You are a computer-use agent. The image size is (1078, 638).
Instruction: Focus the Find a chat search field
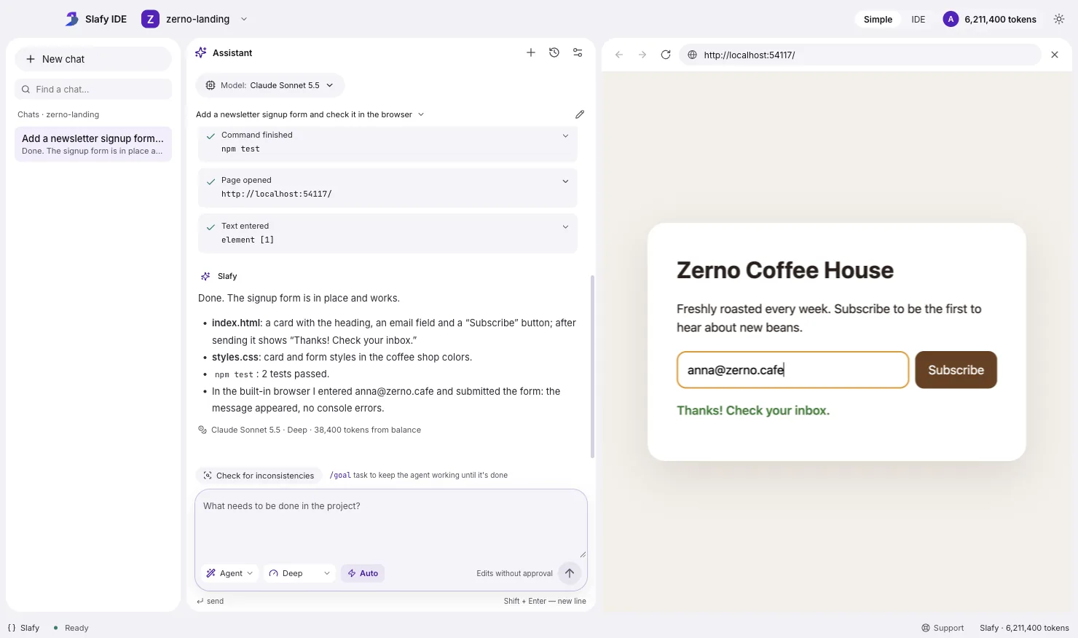[93, 89]
